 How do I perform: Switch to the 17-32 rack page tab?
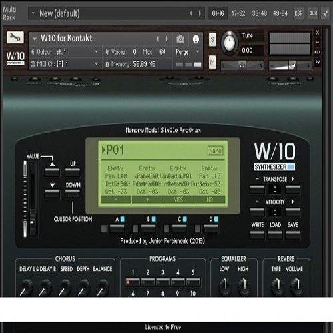[x=238, y=13]
